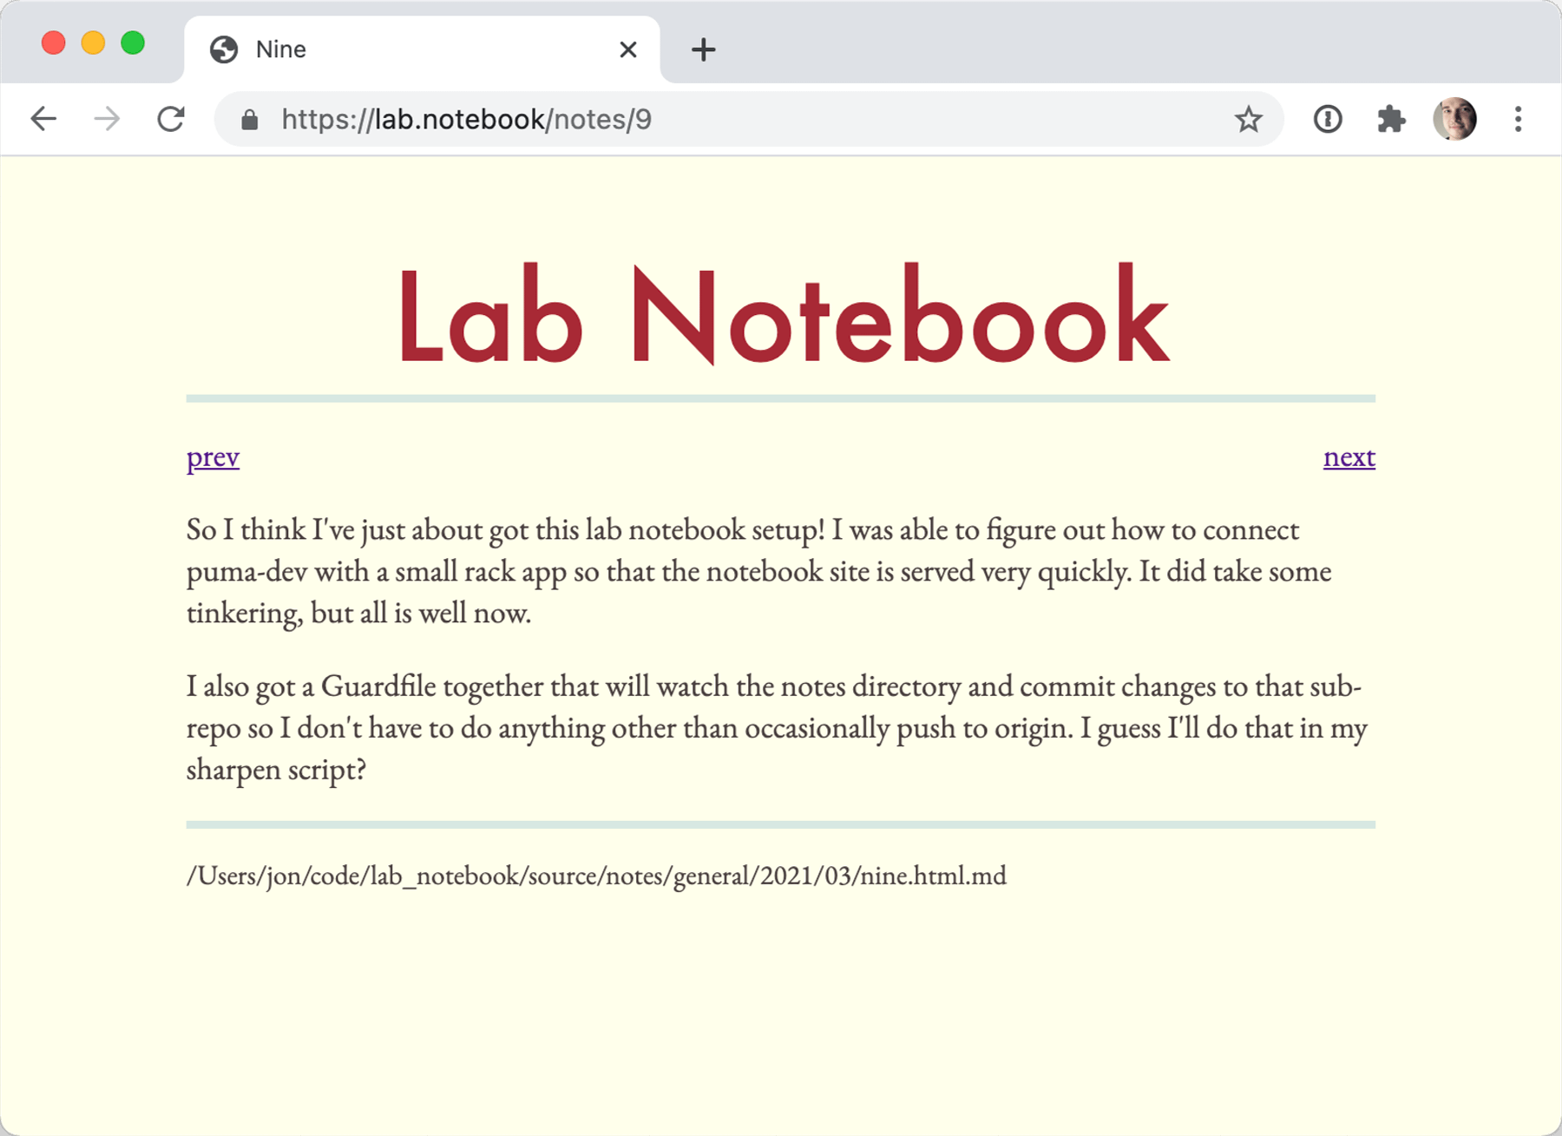Open the 1Password extension
This screenshot has height=1136, width=1562.
tap(1327, 119)
